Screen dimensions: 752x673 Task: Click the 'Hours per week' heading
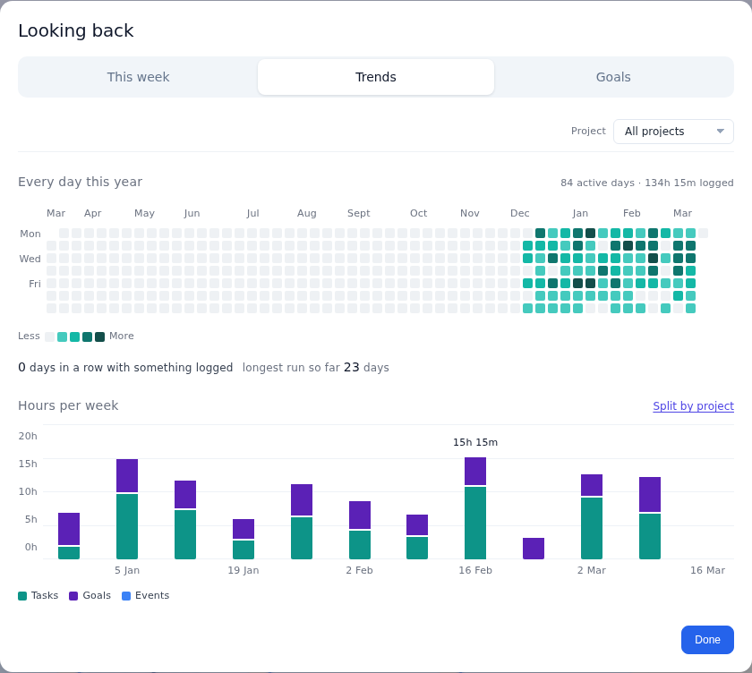[68, 405]
